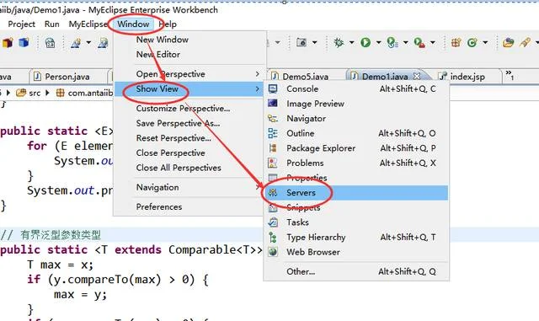
Task: Click the Problems view icon
Action: [273, 163]
